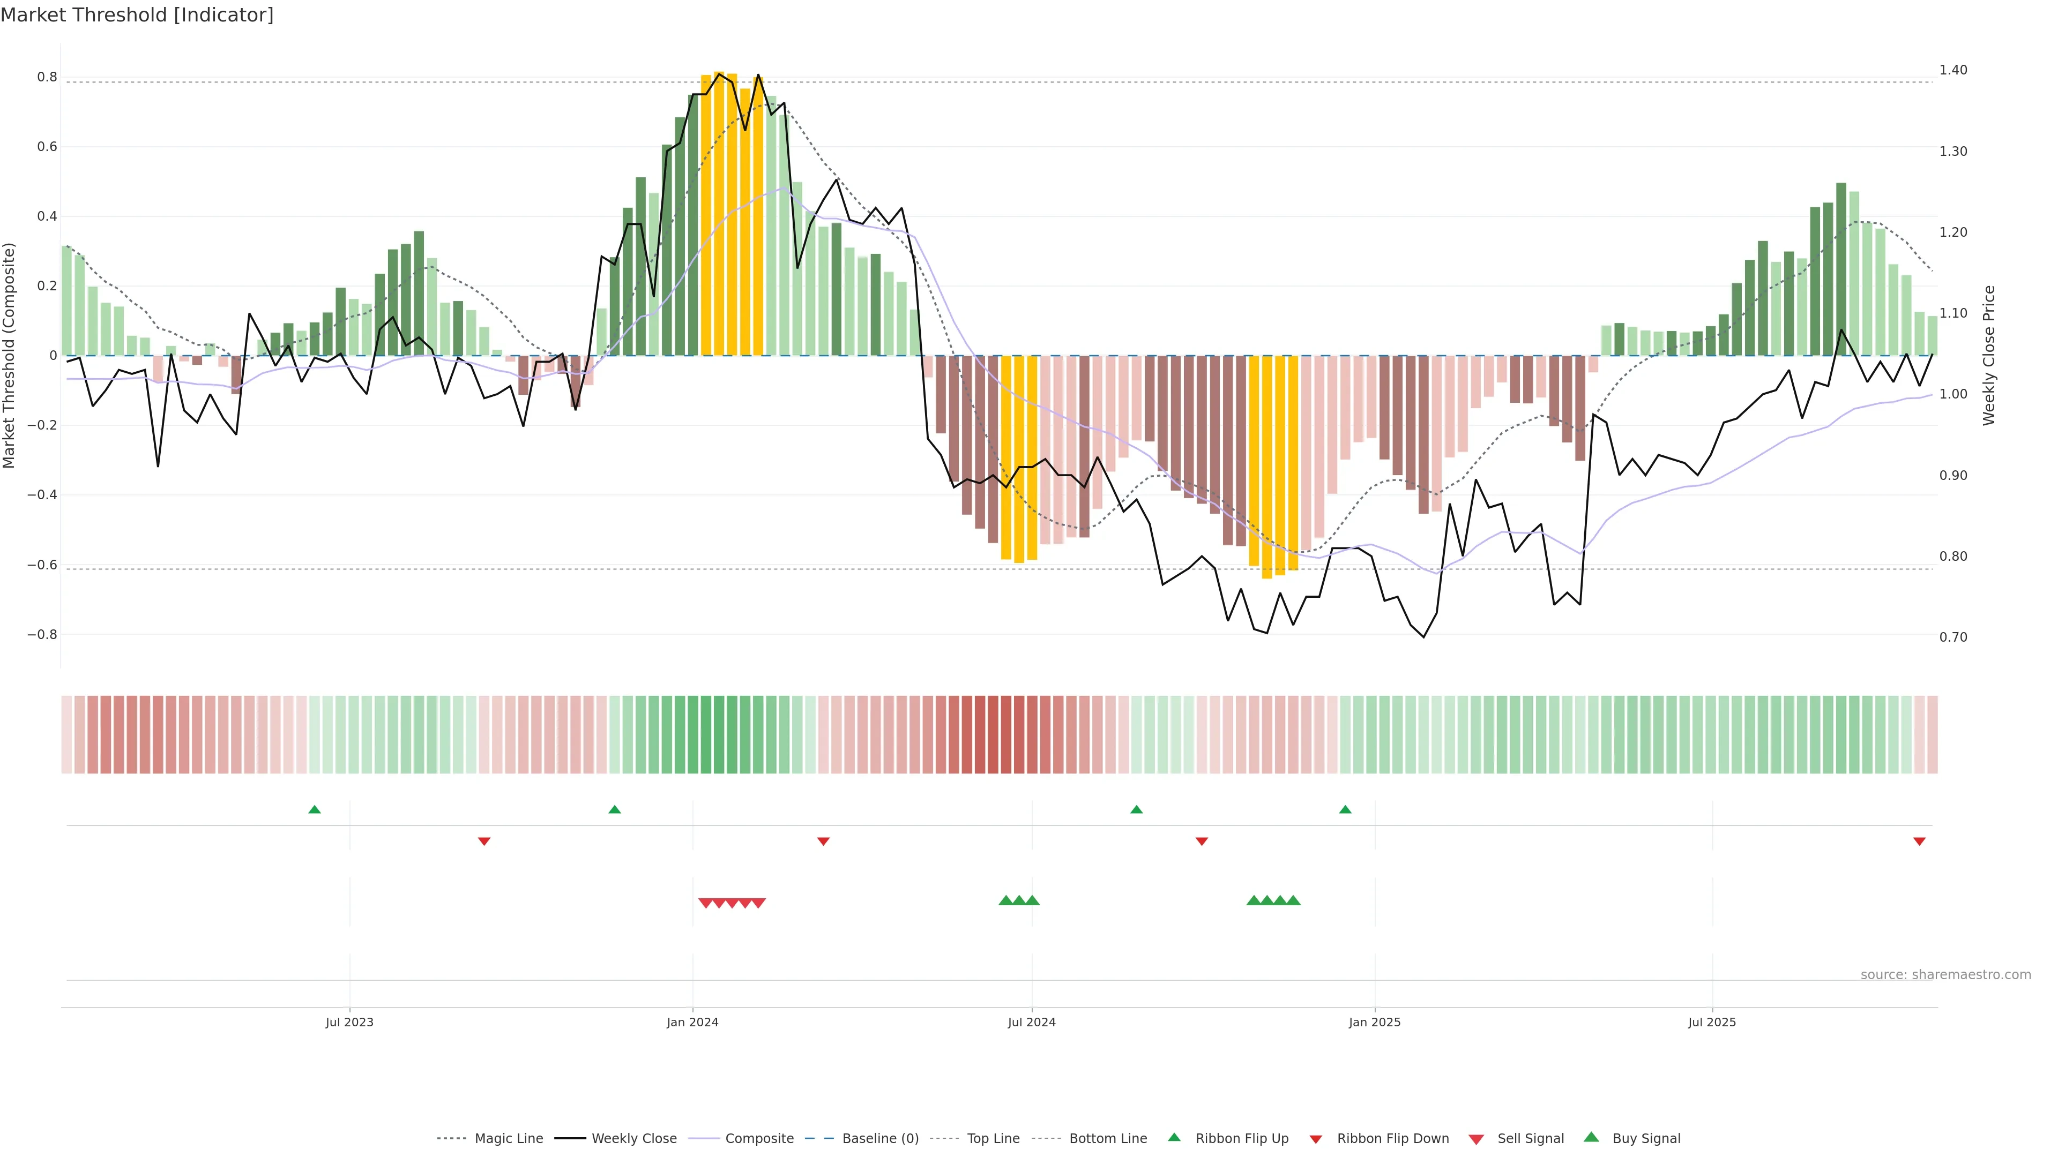The height and width of the screenshot is (1157, 2058).
Task: Select Baseline (0) legend label
Action: [x=881, y=1139]
